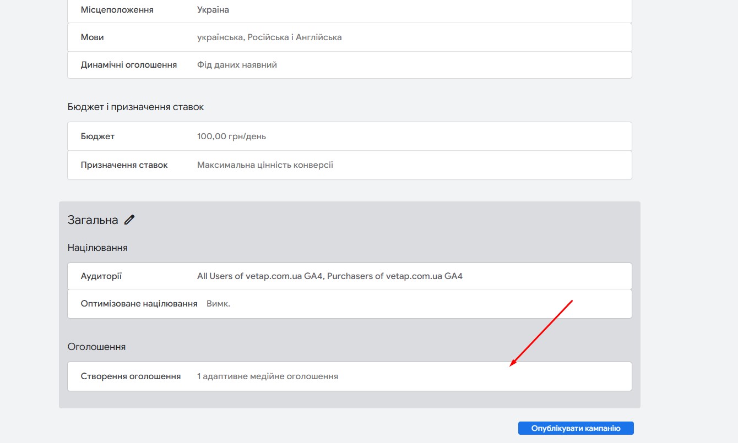Click the 1 адаптивне медійне оголошення text
738x443 pixels.
[x=267, y=376]
